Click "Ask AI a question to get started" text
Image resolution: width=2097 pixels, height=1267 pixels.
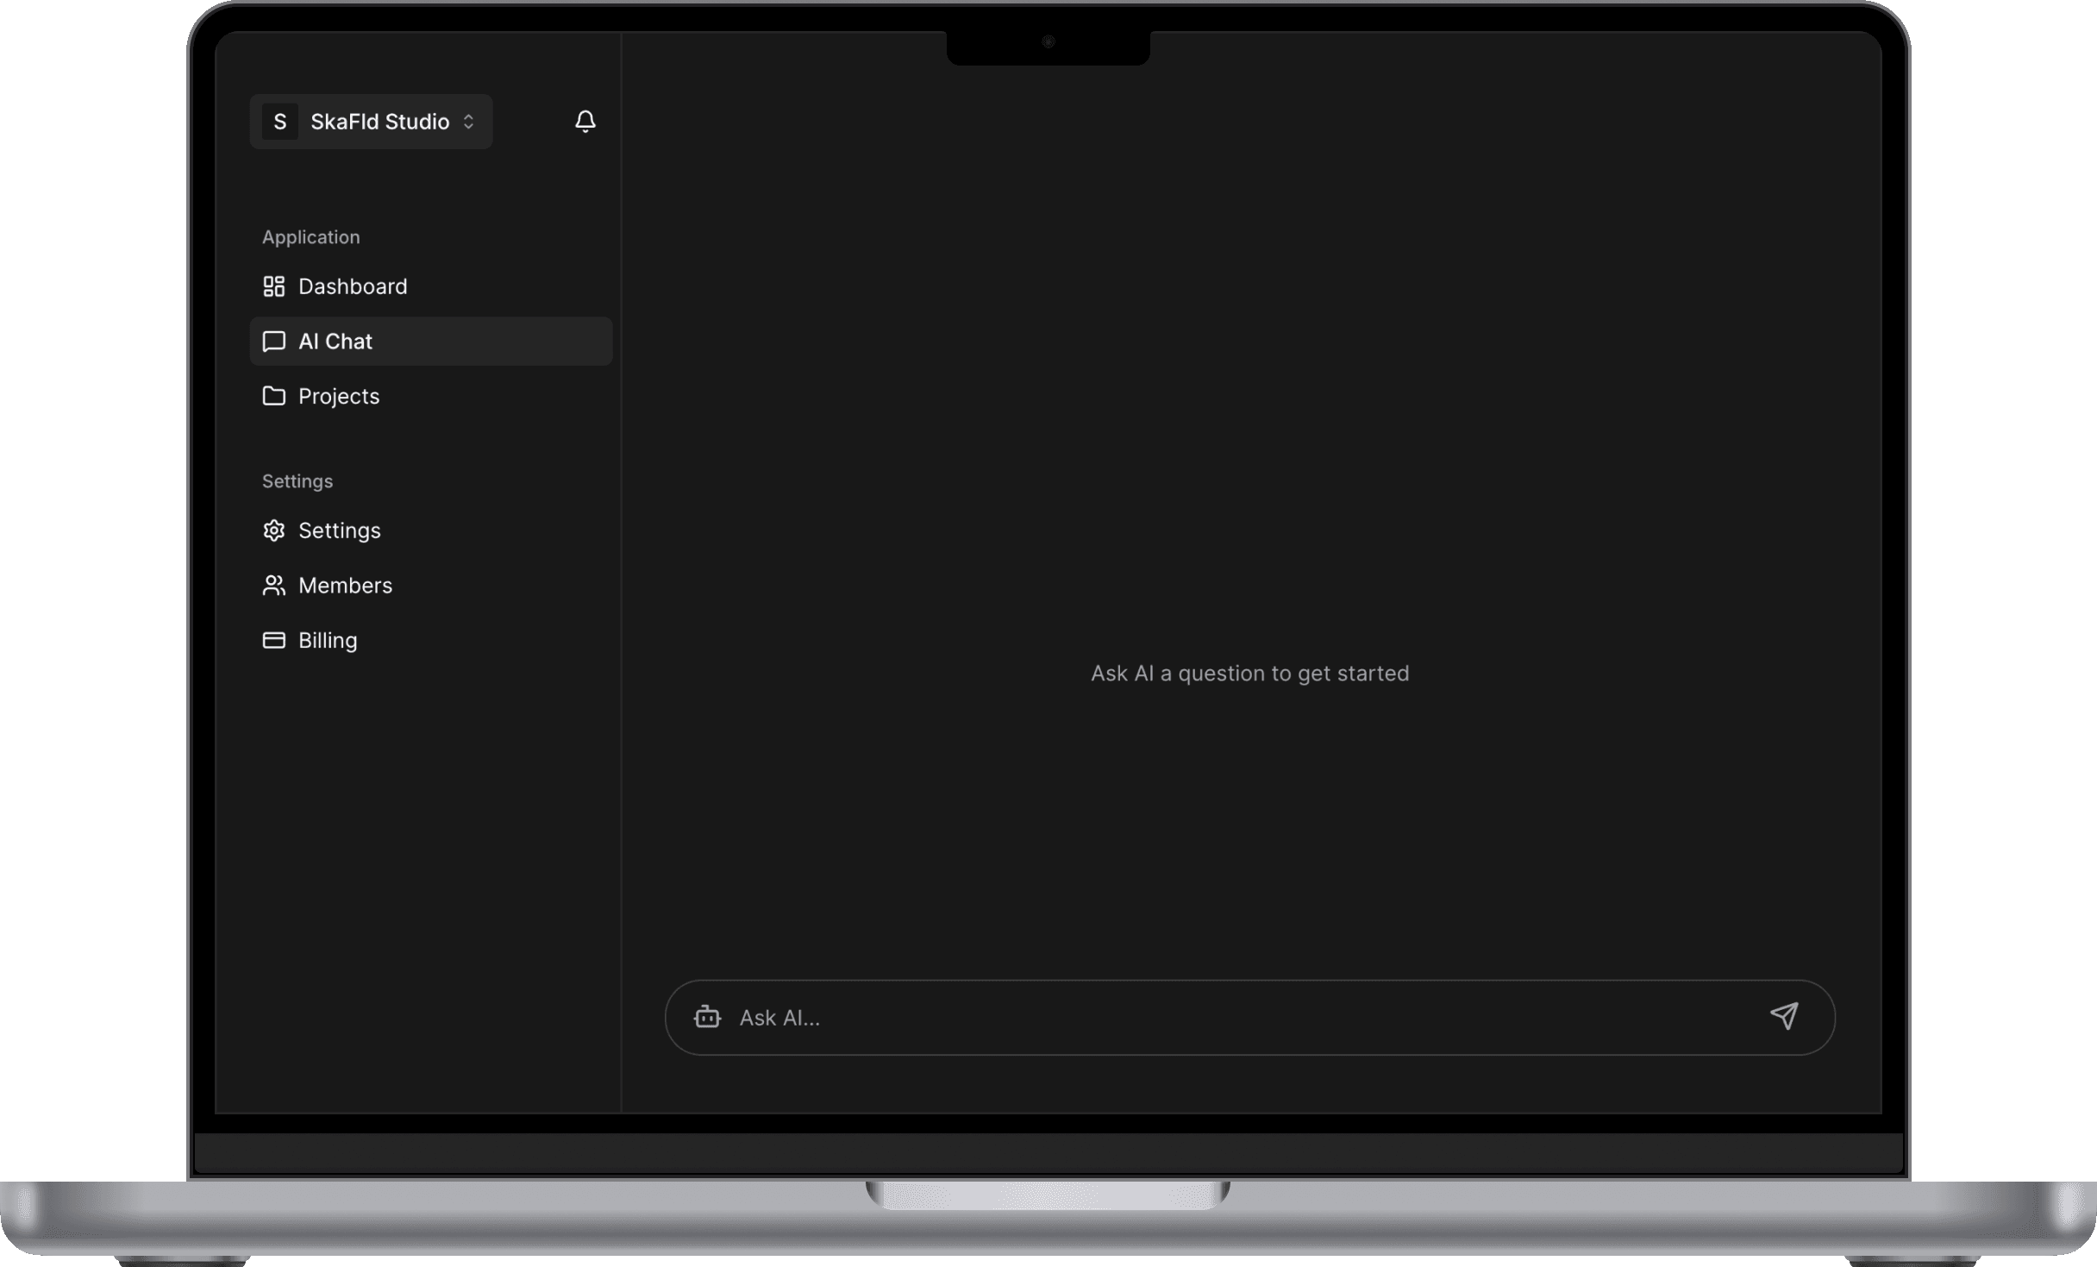click(x=1249, y=674)
